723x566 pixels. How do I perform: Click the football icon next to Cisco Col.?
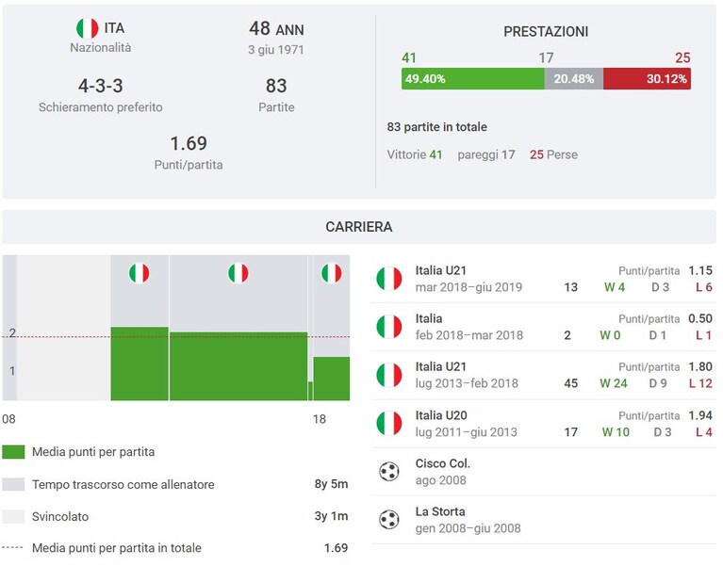(389, 472)
